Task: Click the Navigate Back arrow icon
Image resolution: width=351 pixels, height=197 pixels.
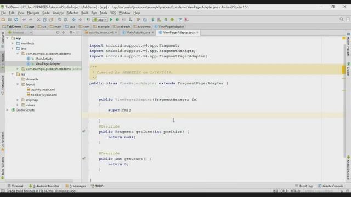Action: click(x=73, y=20)
